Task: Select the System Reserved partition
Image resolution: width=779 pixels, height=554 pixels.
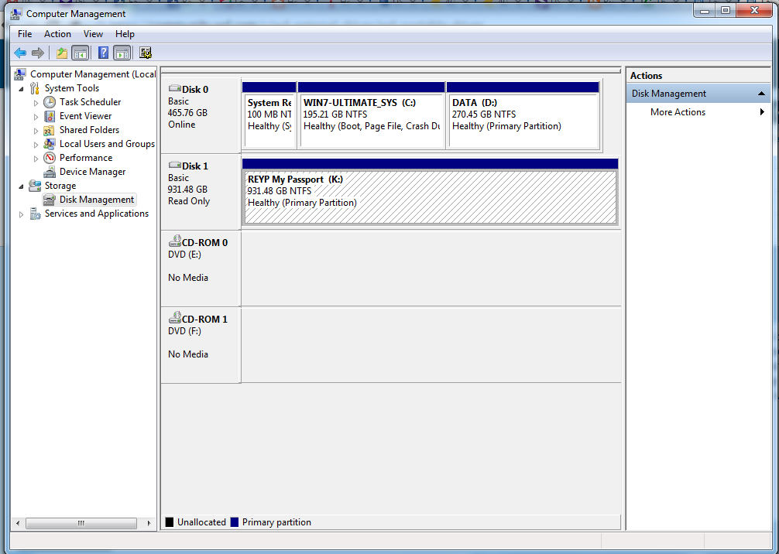Action: 269,115
